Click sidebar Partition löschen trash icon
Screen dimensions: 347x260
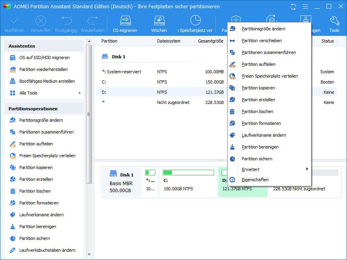(x=13, y=191)
